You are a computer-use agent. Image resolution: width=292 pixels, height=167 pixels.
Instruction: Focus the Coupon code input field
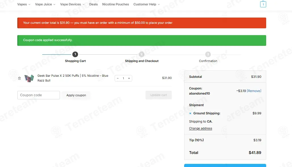(x=39, y=95)
